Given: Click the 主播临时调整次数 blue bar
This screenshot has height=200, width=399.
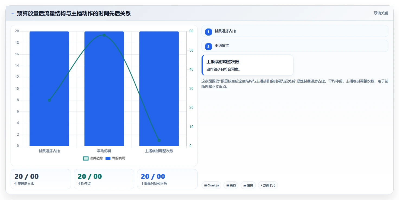Looking at the screenshot, I should (x=159, y=89).
